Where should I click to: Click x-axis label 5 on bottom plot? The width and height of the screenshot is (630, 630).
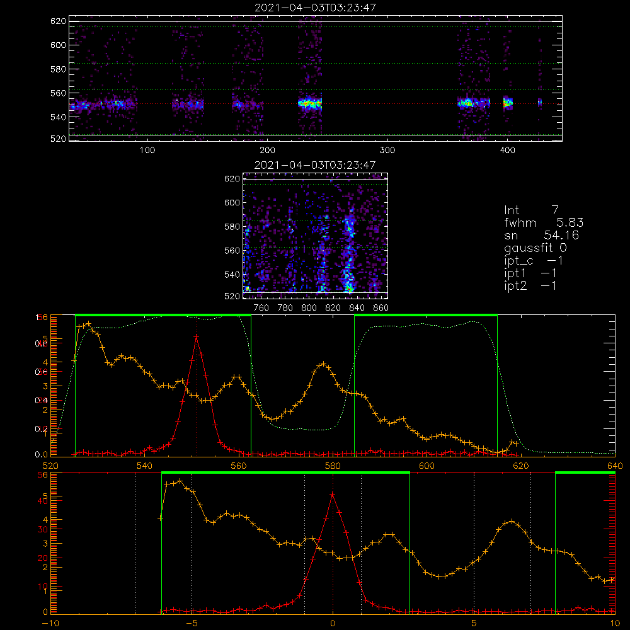(x=474, y=623)
